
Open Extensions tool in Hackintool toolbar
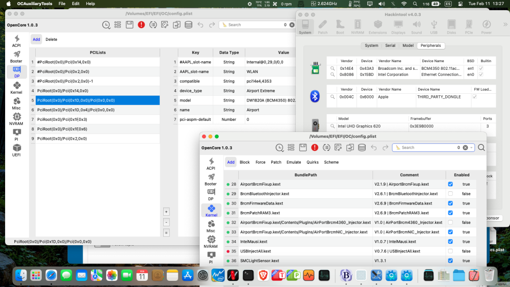point(377,27)
